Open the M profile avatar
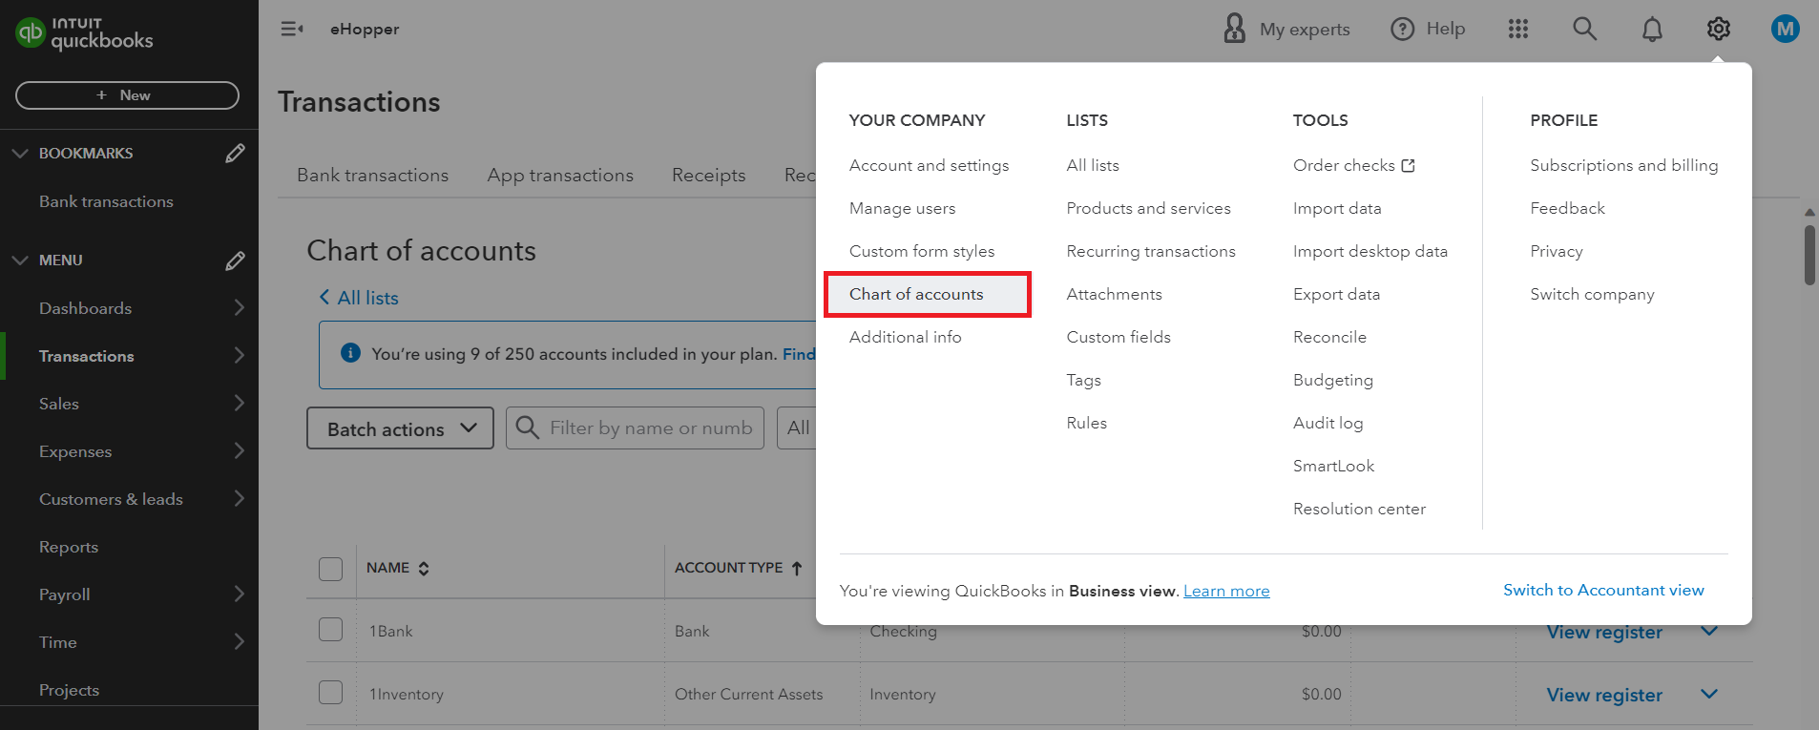 1786,29
